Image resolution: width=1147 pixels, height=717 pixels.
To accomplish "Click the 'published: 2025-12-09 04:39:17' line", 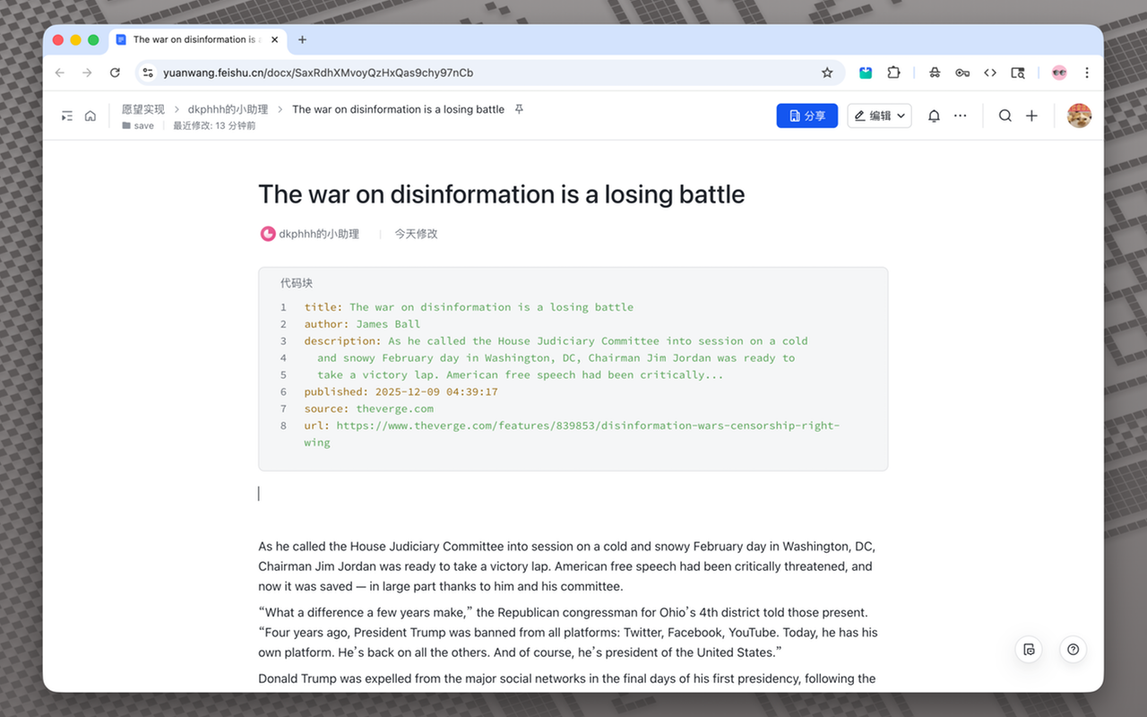I will tap(401, 392).
